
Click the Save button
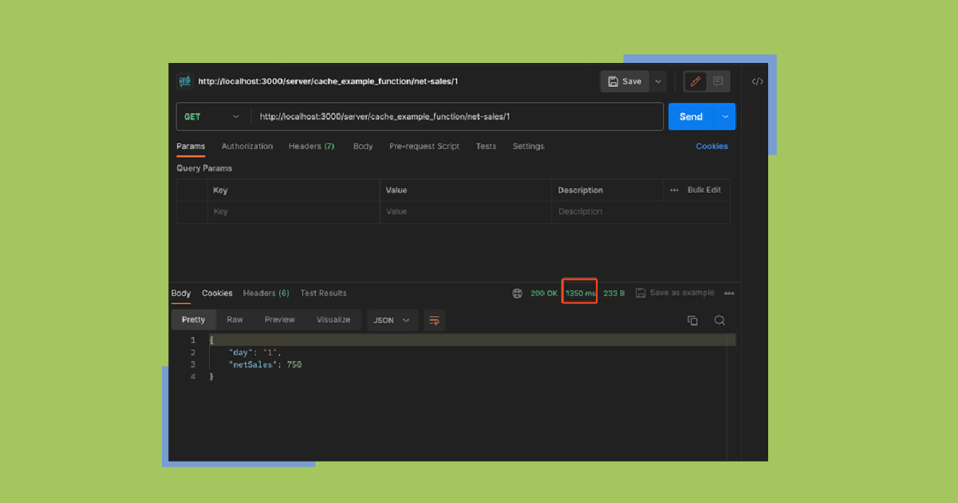[x=625, y=81]
